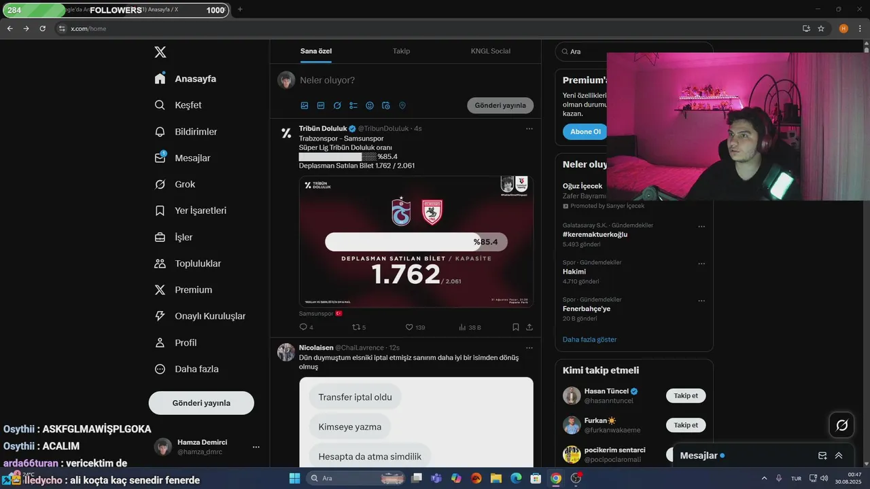The height and width of the screenshot is (489, 870).
Task: Switch to KNGL Social tab
Action: pyautogui.click(x=490, y=51)
